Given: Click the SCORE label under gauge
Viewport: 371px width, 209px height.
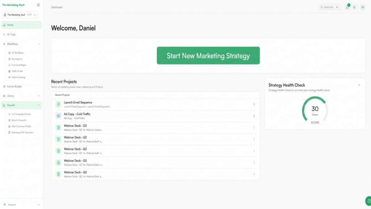Looking at the screenshot, I should point(315,123).
